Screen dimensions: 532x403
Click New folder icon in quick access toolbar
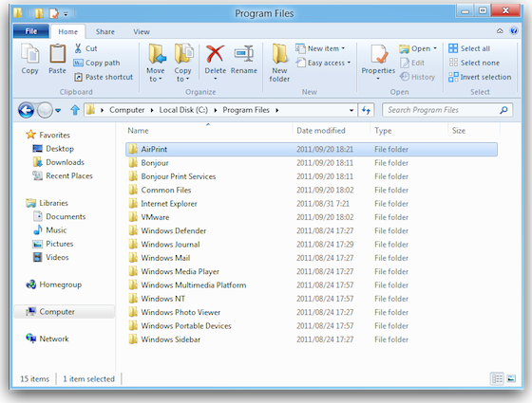[x=39, y=13]
